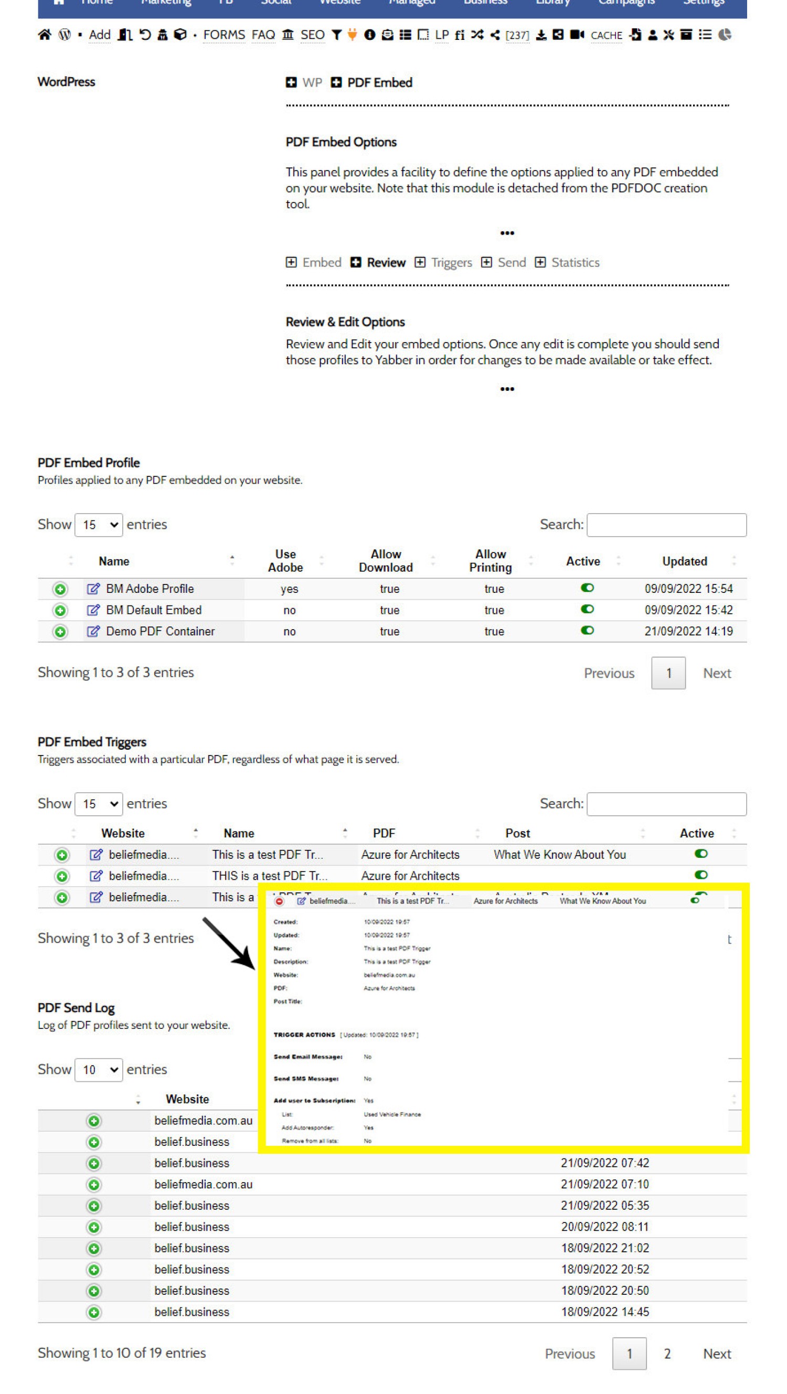Open the PDF Embed Profile entries dropdown
This screenshot has width=787, height=1394.
pos(99,524)
